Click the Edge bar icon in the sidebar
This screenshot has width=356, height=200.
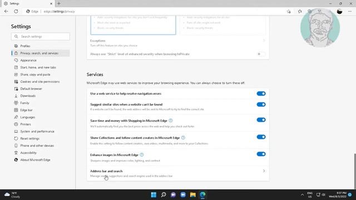coord(16,110)
